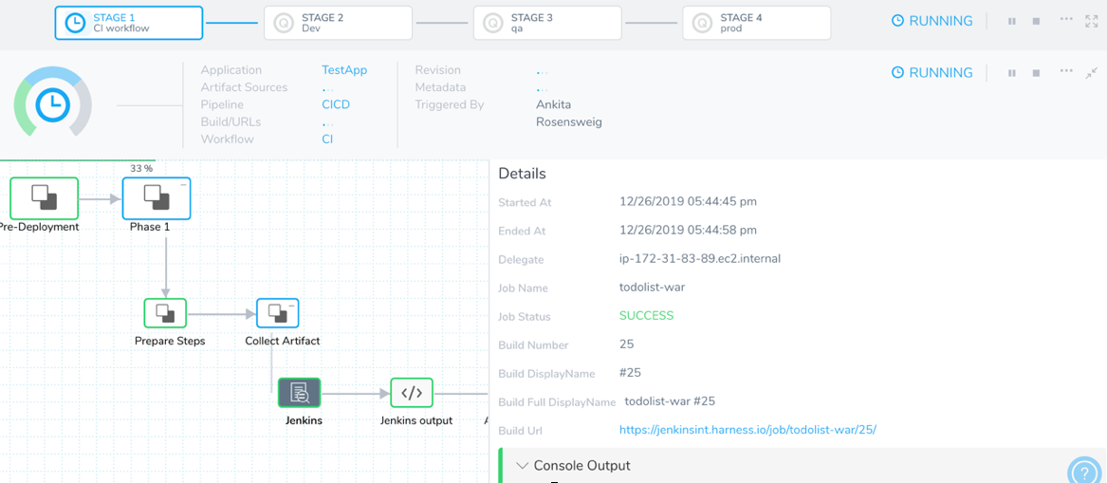
Task: Open workflow more options ellipsis
Action: click(x=1067, y=70)
